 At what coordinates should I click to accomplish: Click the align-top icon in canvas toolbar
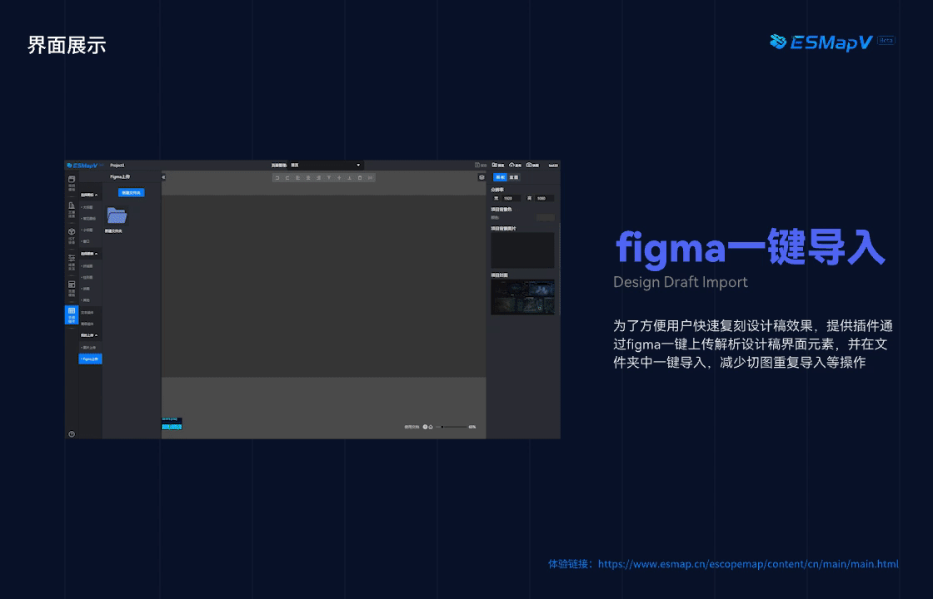coord(329,178)
